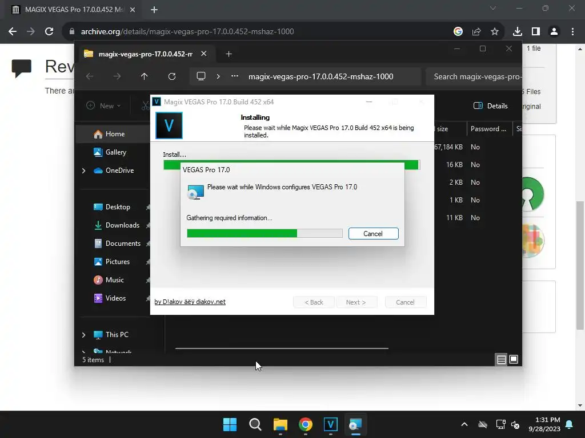Click the PC monitor icon in Explorer address bar
The image size is (585, 438).
pos(201,76)
